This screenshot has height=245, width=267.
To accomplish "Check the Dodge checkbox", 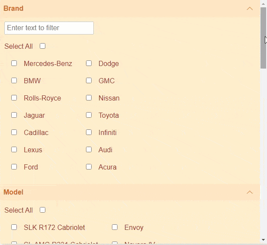I will click(x=89, y=63).
